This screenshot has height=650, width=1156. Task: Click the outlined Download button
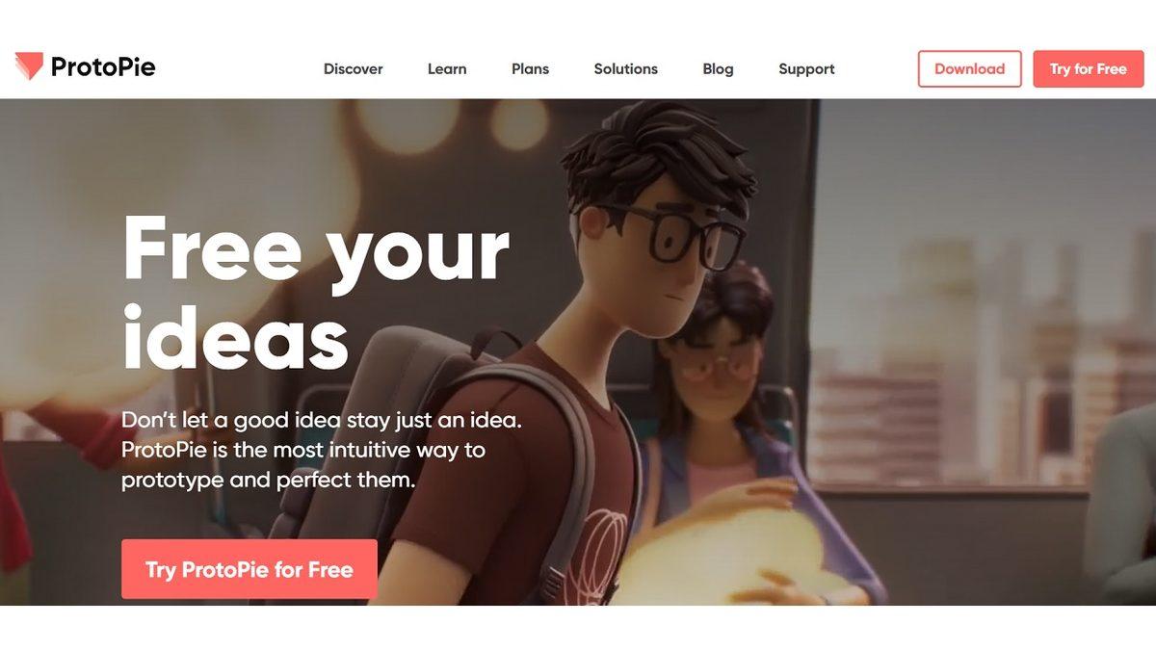[969, 69]
